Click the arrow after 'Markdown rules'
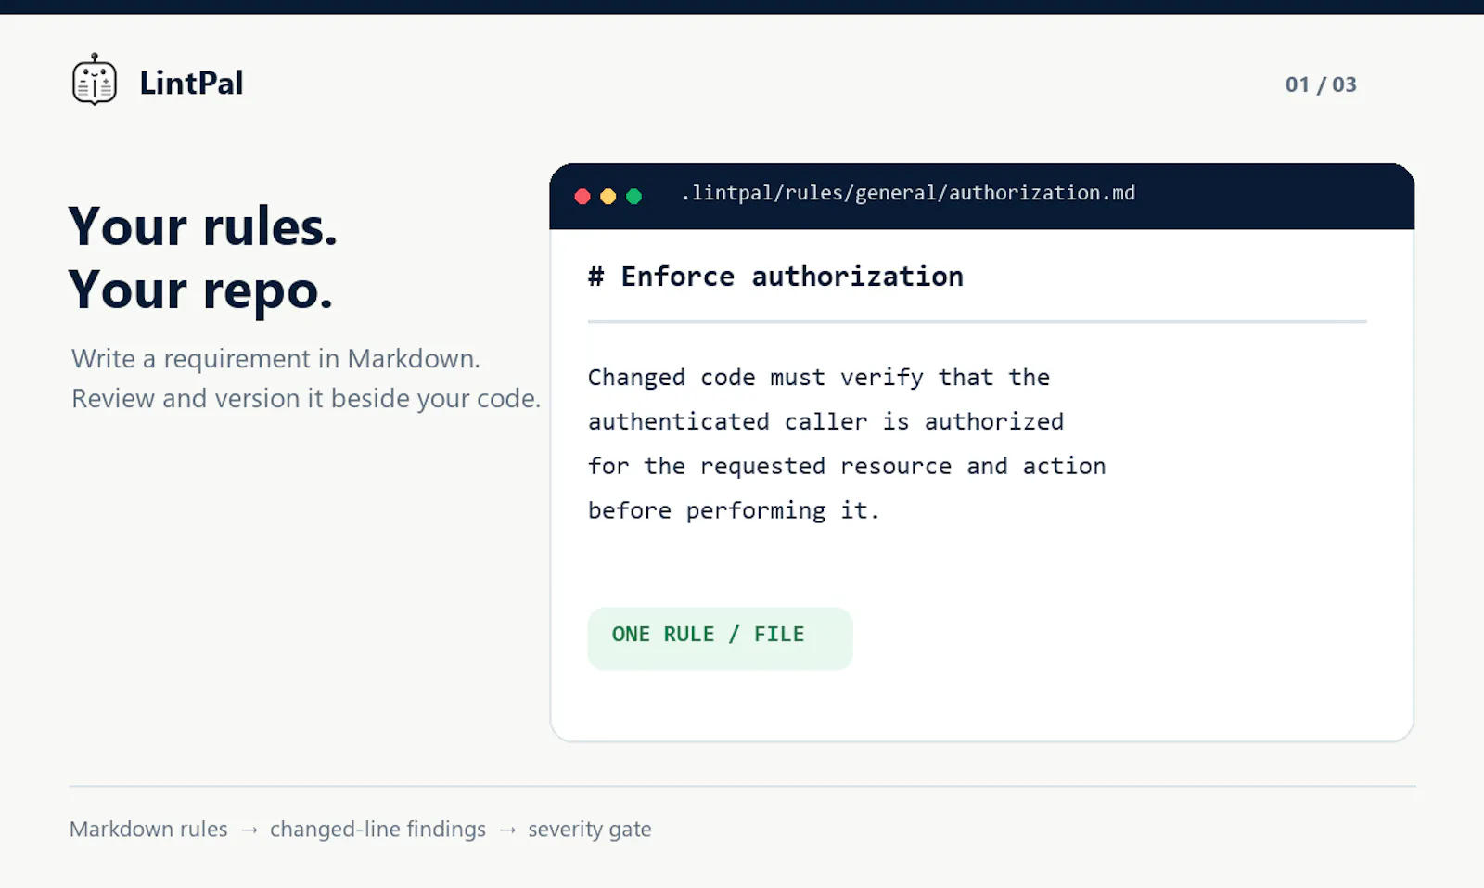 click(x=249, y=830)
